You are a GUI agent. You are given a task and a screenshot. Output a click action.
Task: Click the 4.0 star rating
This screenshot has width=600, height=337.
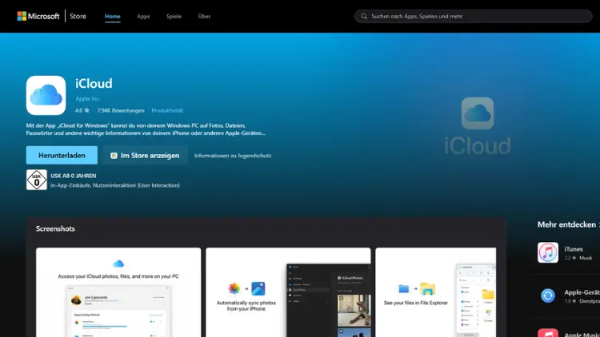[82, 110]
